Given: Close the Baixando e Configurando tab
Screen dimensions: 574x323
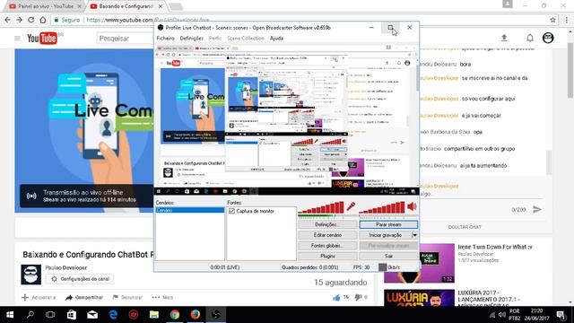Looking at the screenshot, I should (x=161, y=6).
